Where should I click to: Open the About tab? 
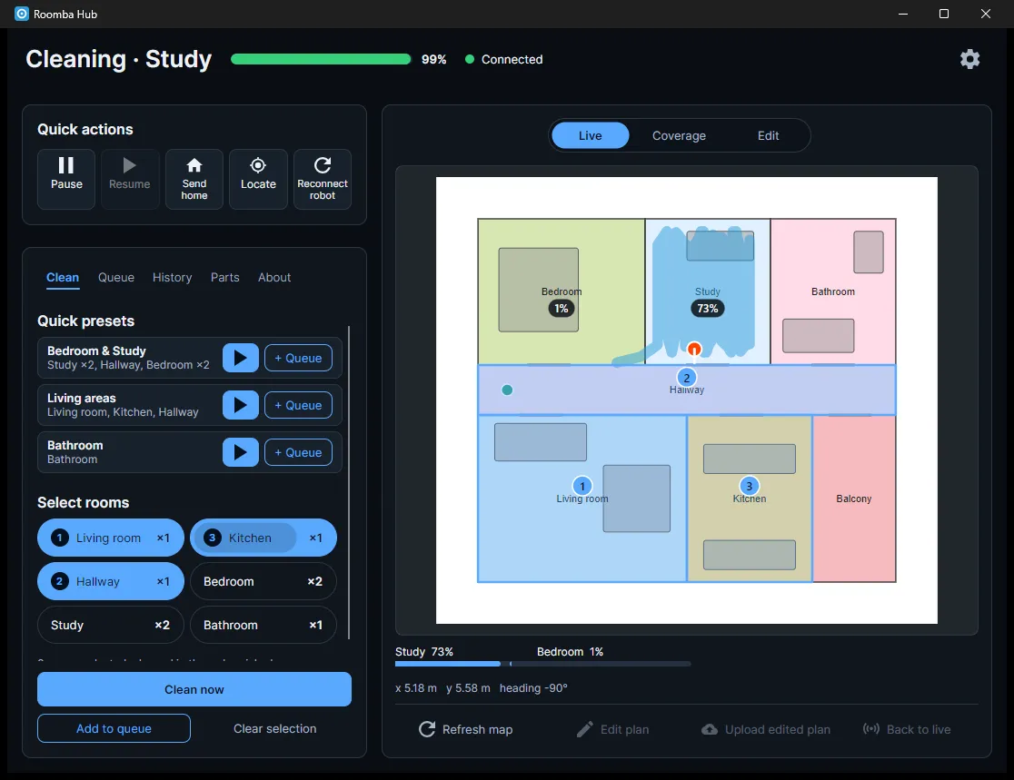coord(274,277)
